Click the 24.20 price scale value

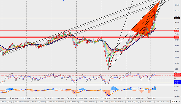(177, 57)
